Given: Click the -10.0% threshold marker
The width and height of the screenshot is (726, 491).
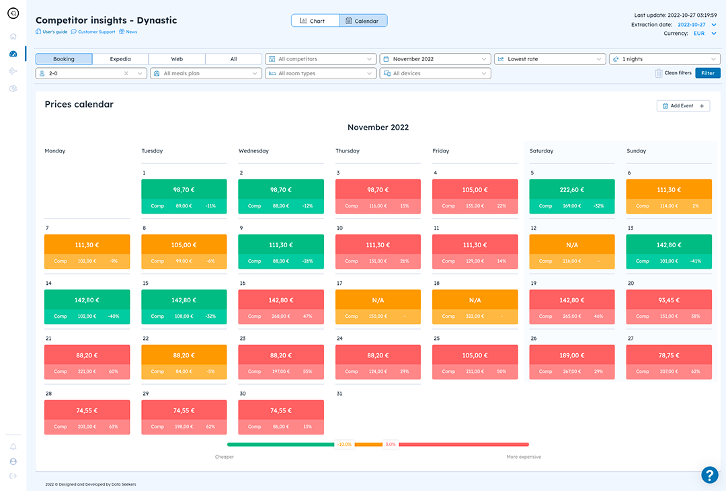Looking at the screenshot, I should pyautogui.click(x=344, y=444).
